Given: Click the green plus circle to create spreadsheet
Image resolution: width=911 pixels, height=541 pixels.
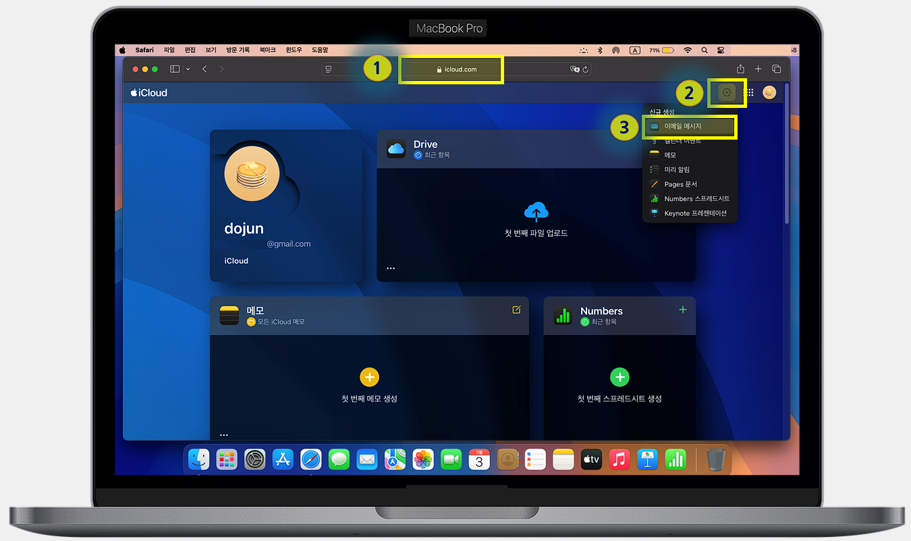Looking at the screenshot, I should 619,377.
